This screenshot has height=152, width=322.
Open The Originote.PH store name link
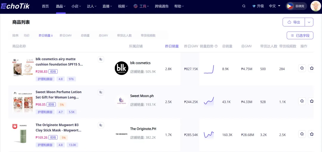[x=143, y=129]
